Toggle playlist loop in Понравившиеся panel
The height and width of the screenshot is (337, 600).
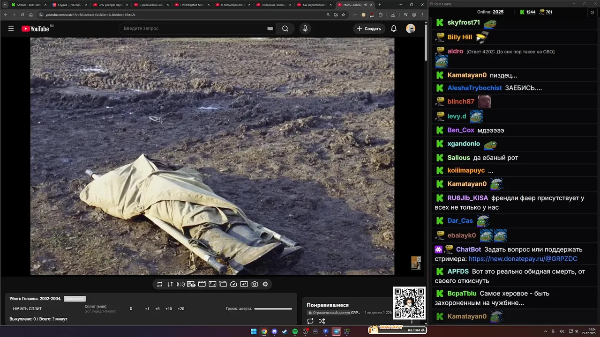pos(310,321)
